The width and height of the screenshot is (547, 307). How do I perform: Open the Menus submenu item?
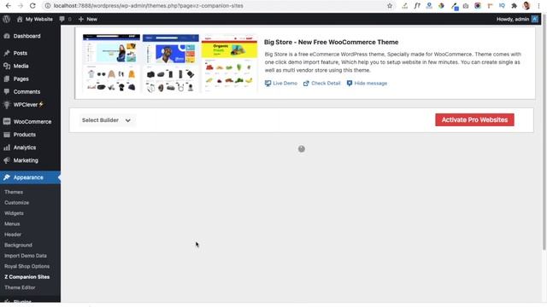tap(12, 223)
